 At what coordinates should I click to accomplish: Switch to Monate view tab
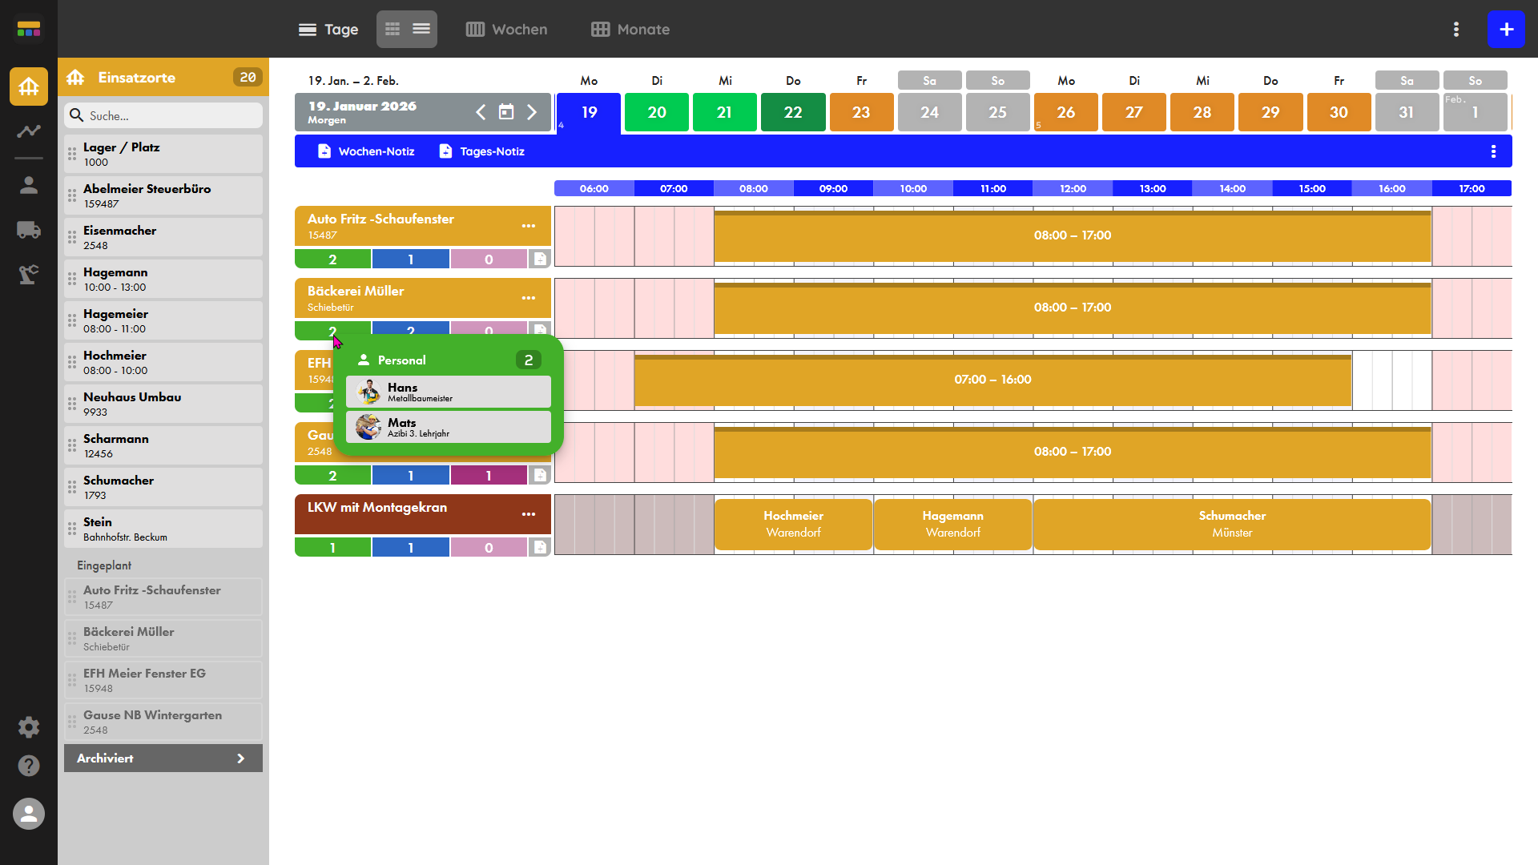pos(630,30)
